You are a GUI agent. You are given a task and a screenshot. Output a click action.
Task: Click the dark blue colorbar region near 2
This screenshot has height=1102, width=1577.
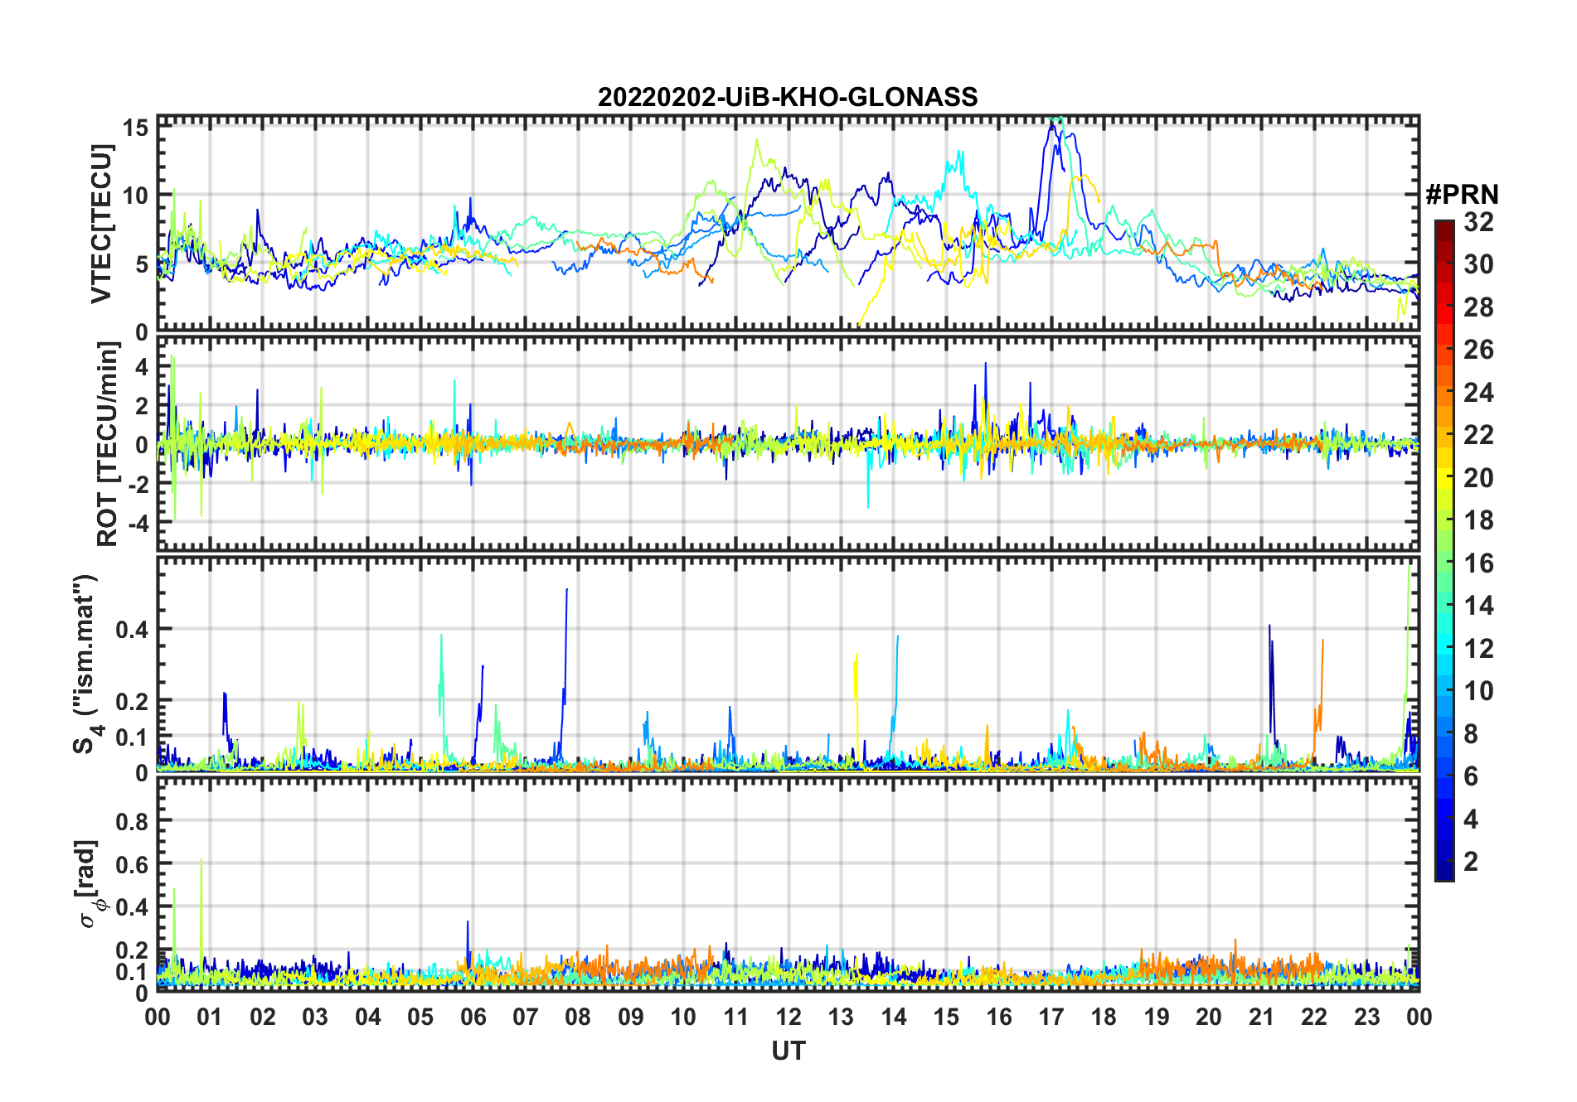pyautogui.click(x=1444, y=862)
